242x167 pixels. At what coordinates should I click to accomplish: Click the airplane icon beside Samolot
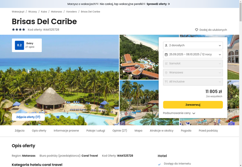click(x=166, y=63)
